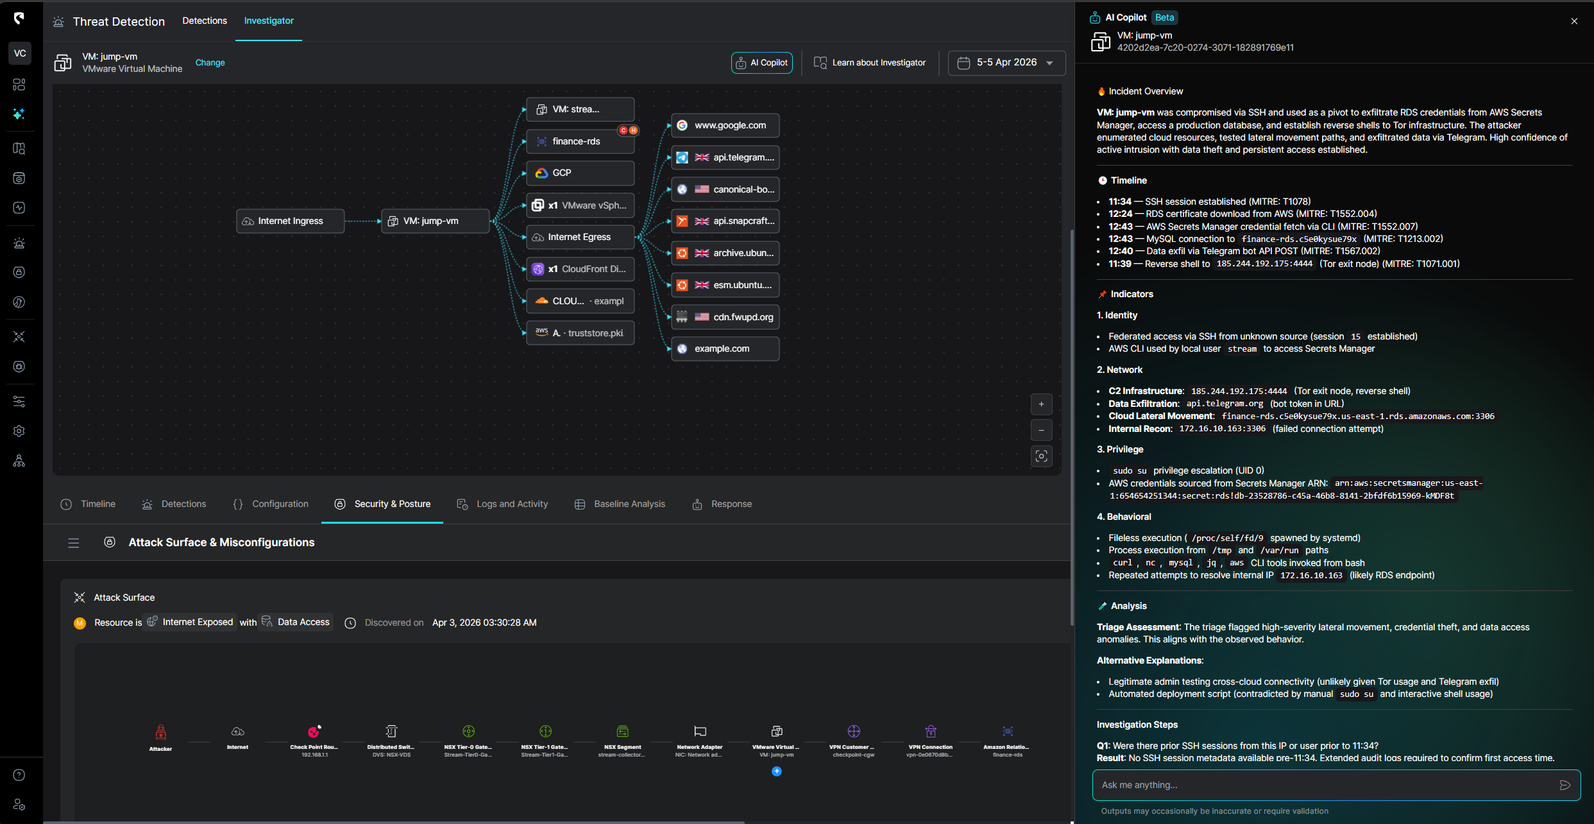Expand the blue plus under the VMware Virtual node

(x=776, y=771)
